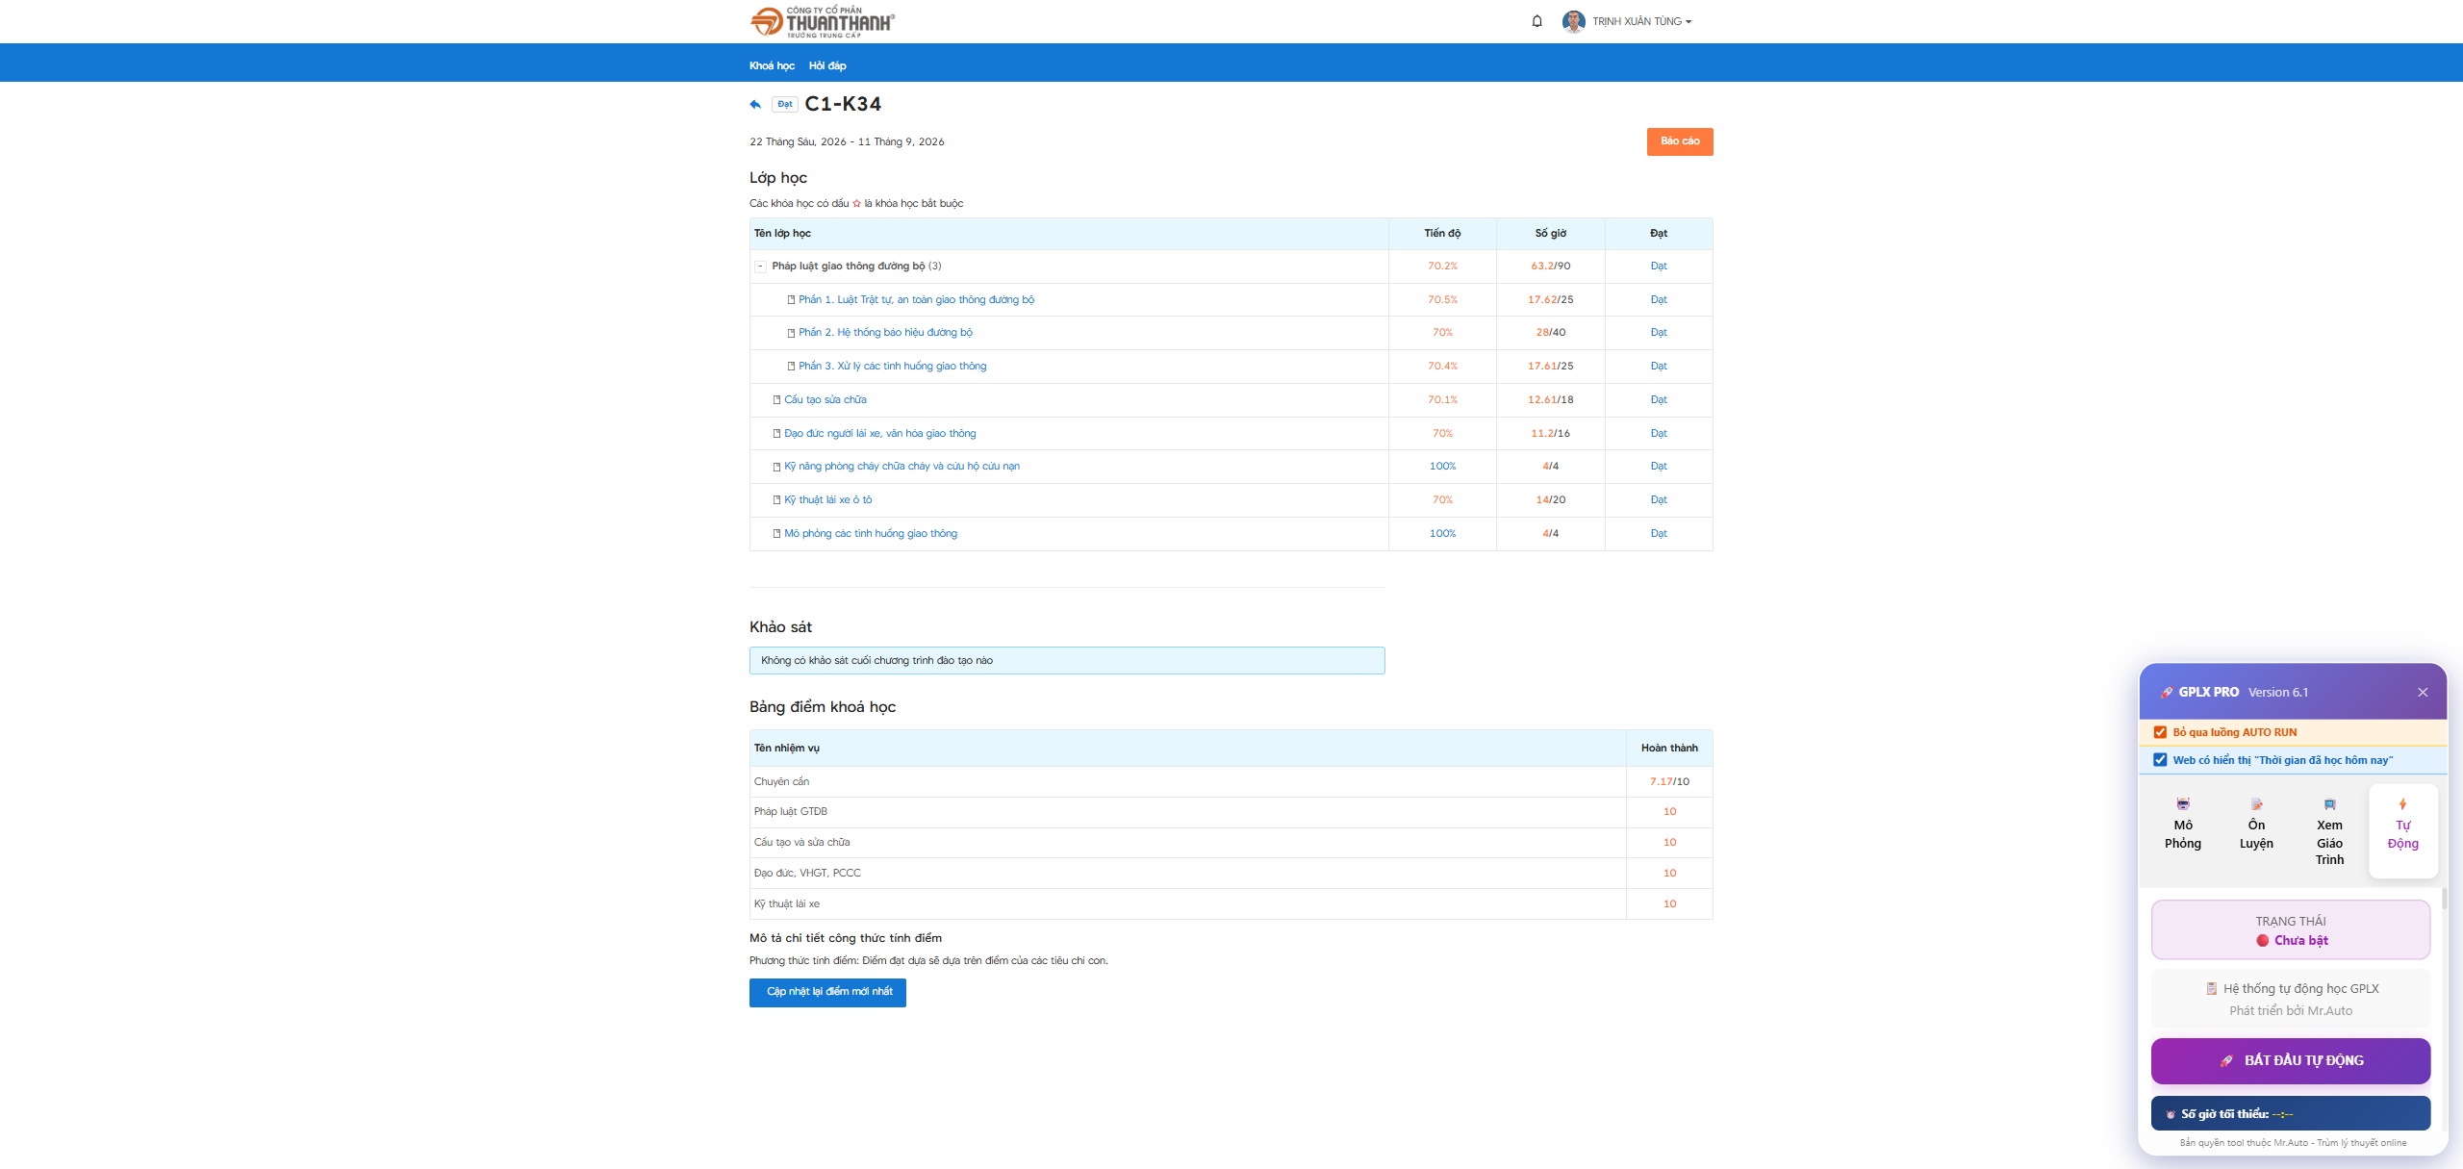Click the BẮT ĐẦU TỰ ĐỘNG button
The height and width of the screenshot is (1169, 2463).
click(2291, 1060)
